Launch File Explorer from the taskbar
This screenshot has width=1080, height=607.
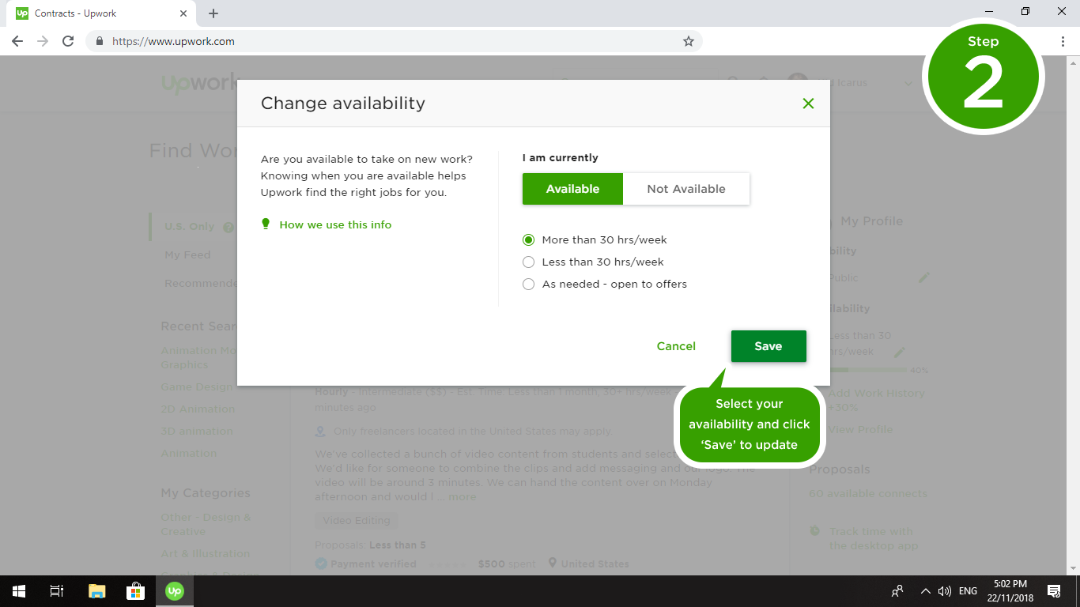pos(96,591)
